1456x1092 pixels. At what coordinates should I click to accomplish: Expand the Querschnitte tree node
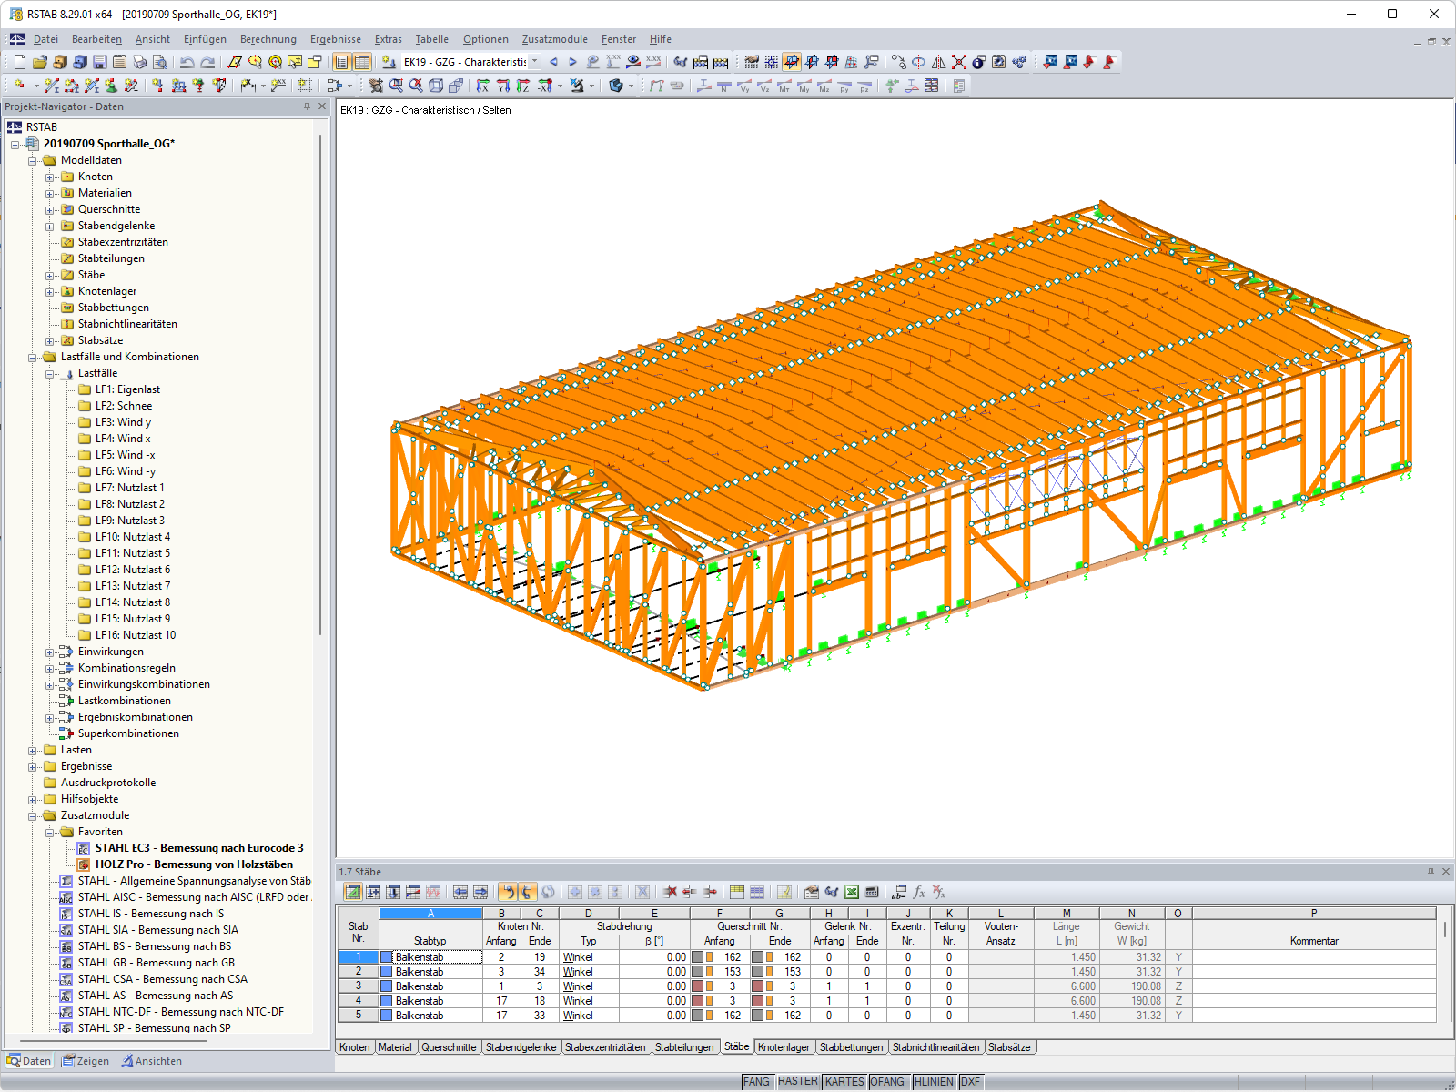point(50,209)
